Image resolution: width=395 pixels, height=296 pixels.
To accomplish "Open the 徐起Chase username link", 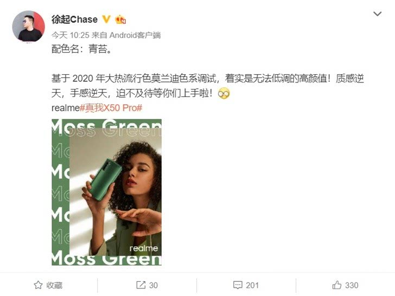I will (74, 20).
